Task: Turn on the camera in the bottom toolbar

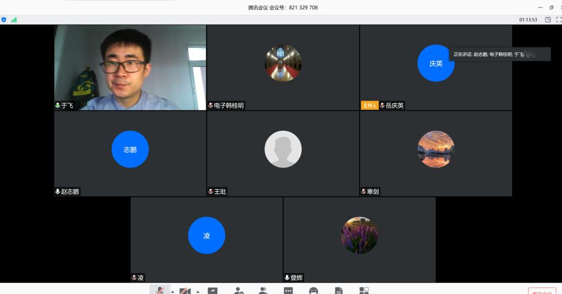Action: [x=185, y=290]
